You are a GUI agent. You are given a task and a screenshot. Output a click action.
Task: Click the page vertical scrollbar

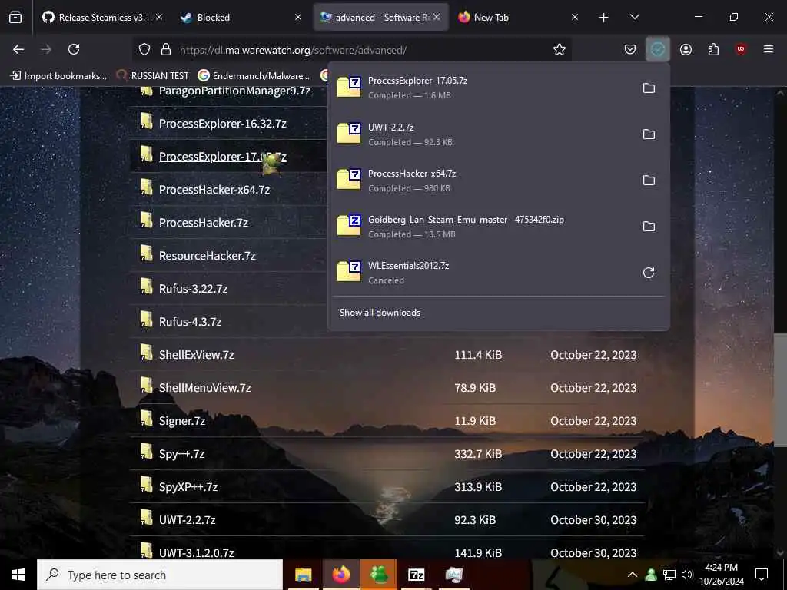780,389
